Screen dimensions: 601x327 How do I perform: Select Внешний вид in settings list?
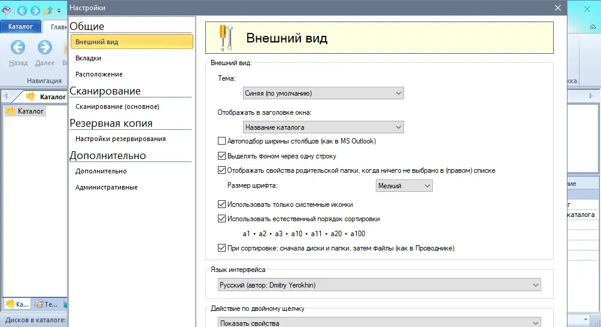[132, 42]
